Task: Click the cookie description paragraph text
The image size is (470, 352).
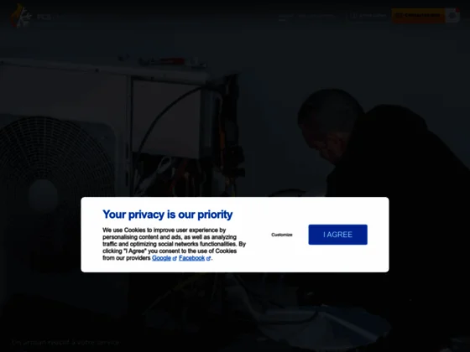Action: (x=175, y=244)
